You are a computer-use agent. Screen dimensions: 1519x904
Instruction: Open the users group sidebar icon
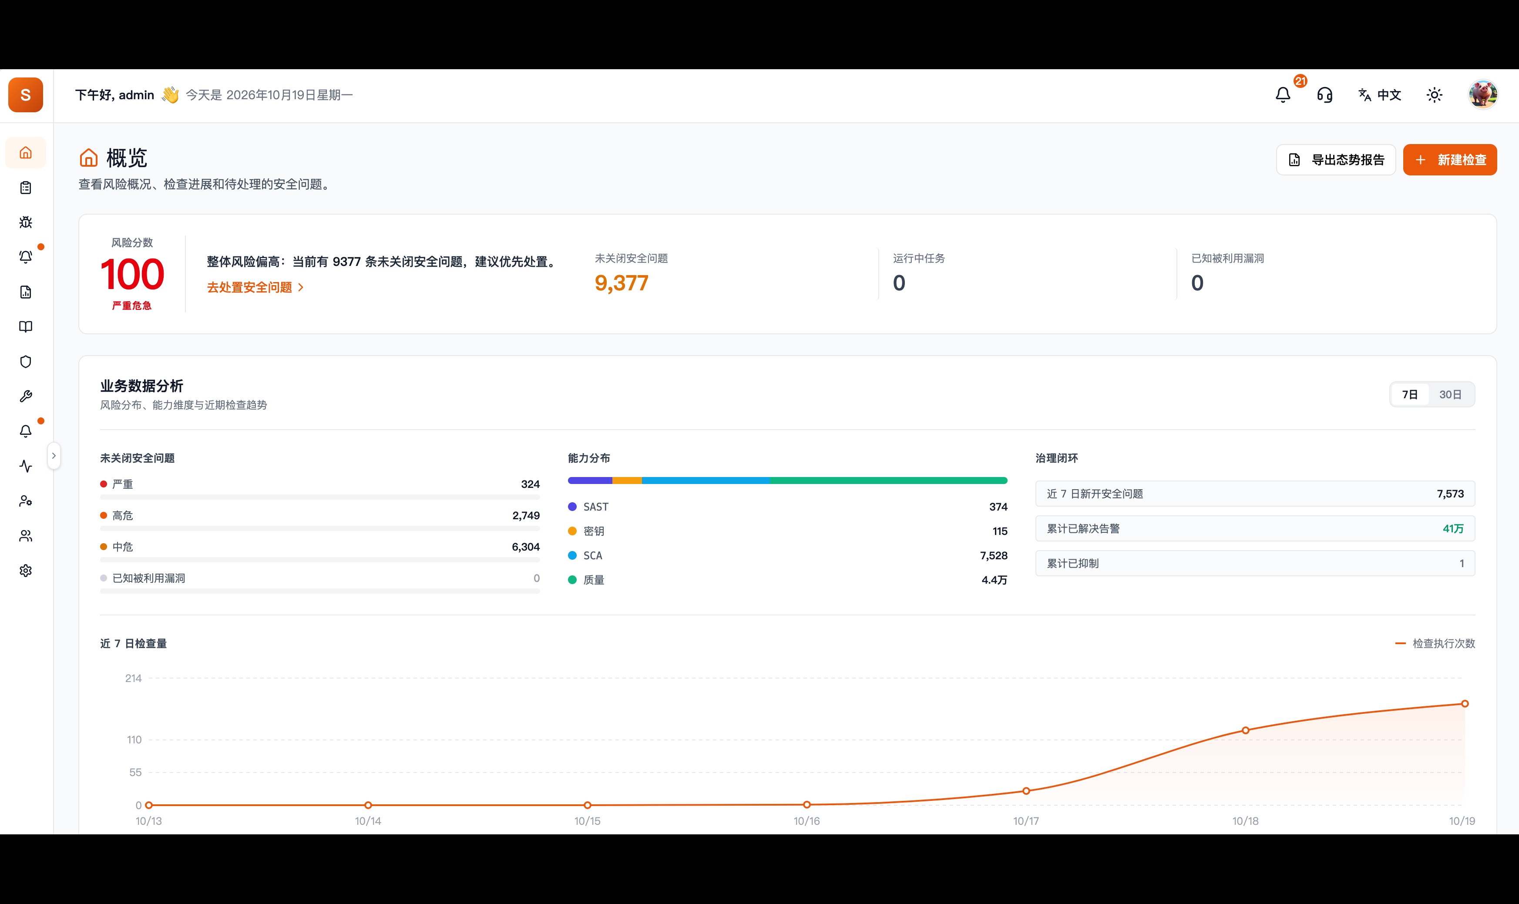click(x=26, y=536)
